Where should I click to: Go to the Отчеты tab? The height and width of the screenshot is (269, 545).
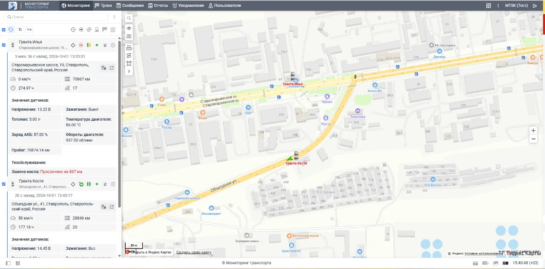pyautogui.click(x=158, y=6)
